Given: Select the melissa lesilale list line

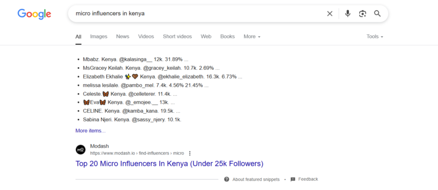Looking at the screenshot, I should pyautogui.click(x=145, y=85).
